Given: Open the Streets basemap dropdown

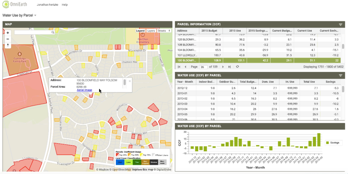Looking at the screenshot, I should click(x=164, y=31).
